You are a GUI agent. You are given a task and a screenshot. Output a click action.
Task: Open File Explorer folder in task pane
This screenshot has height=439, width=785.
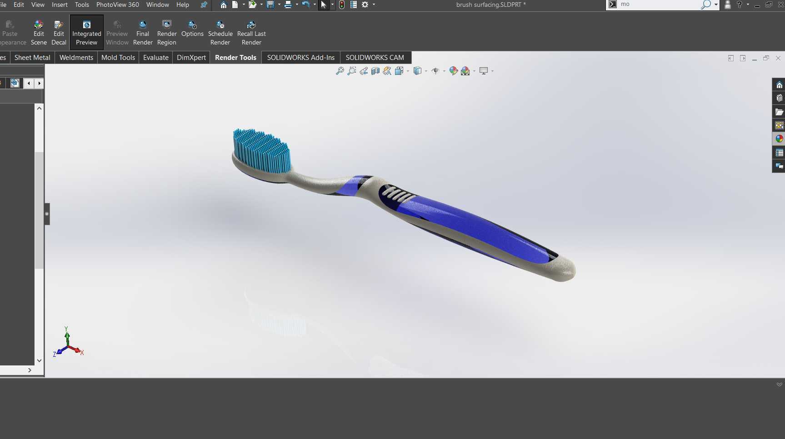(779, 112)
